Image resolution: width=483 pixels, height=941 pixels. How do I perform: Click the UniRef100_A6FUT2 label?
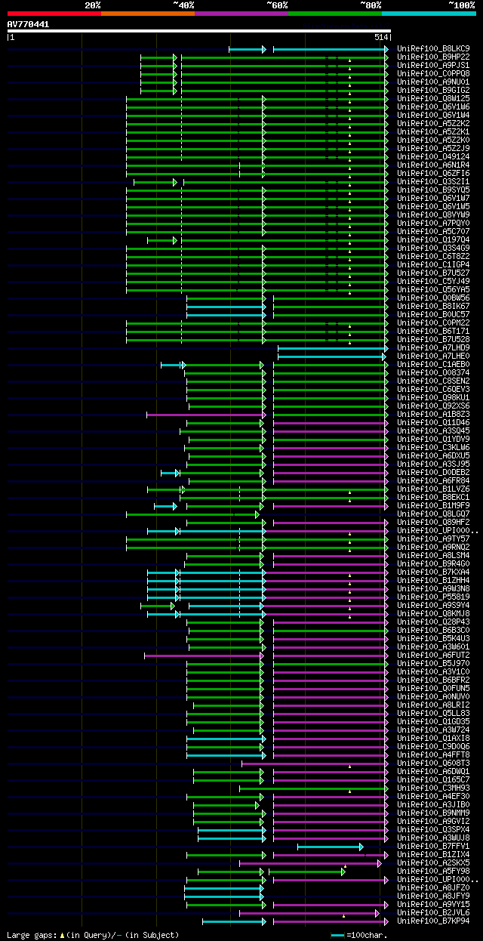[x=433, y=655]
